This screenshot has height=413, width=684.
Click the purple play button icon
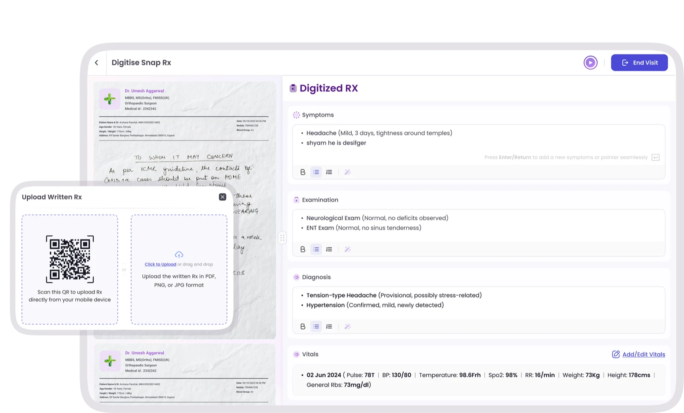point(590,63)
